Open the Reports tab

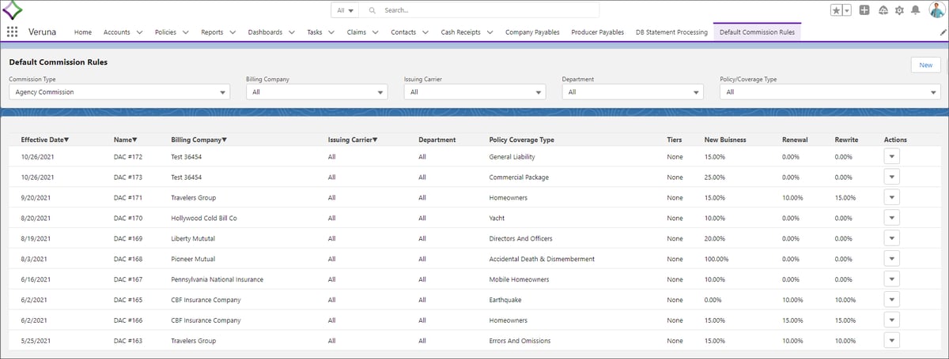212,32
